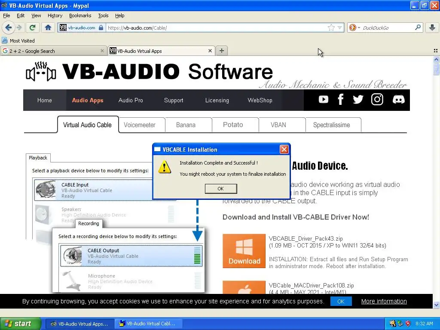The height and width of the screenshot is (330, 440).
Task: Open the Windows start menu
Action: (x=20, y=324)
